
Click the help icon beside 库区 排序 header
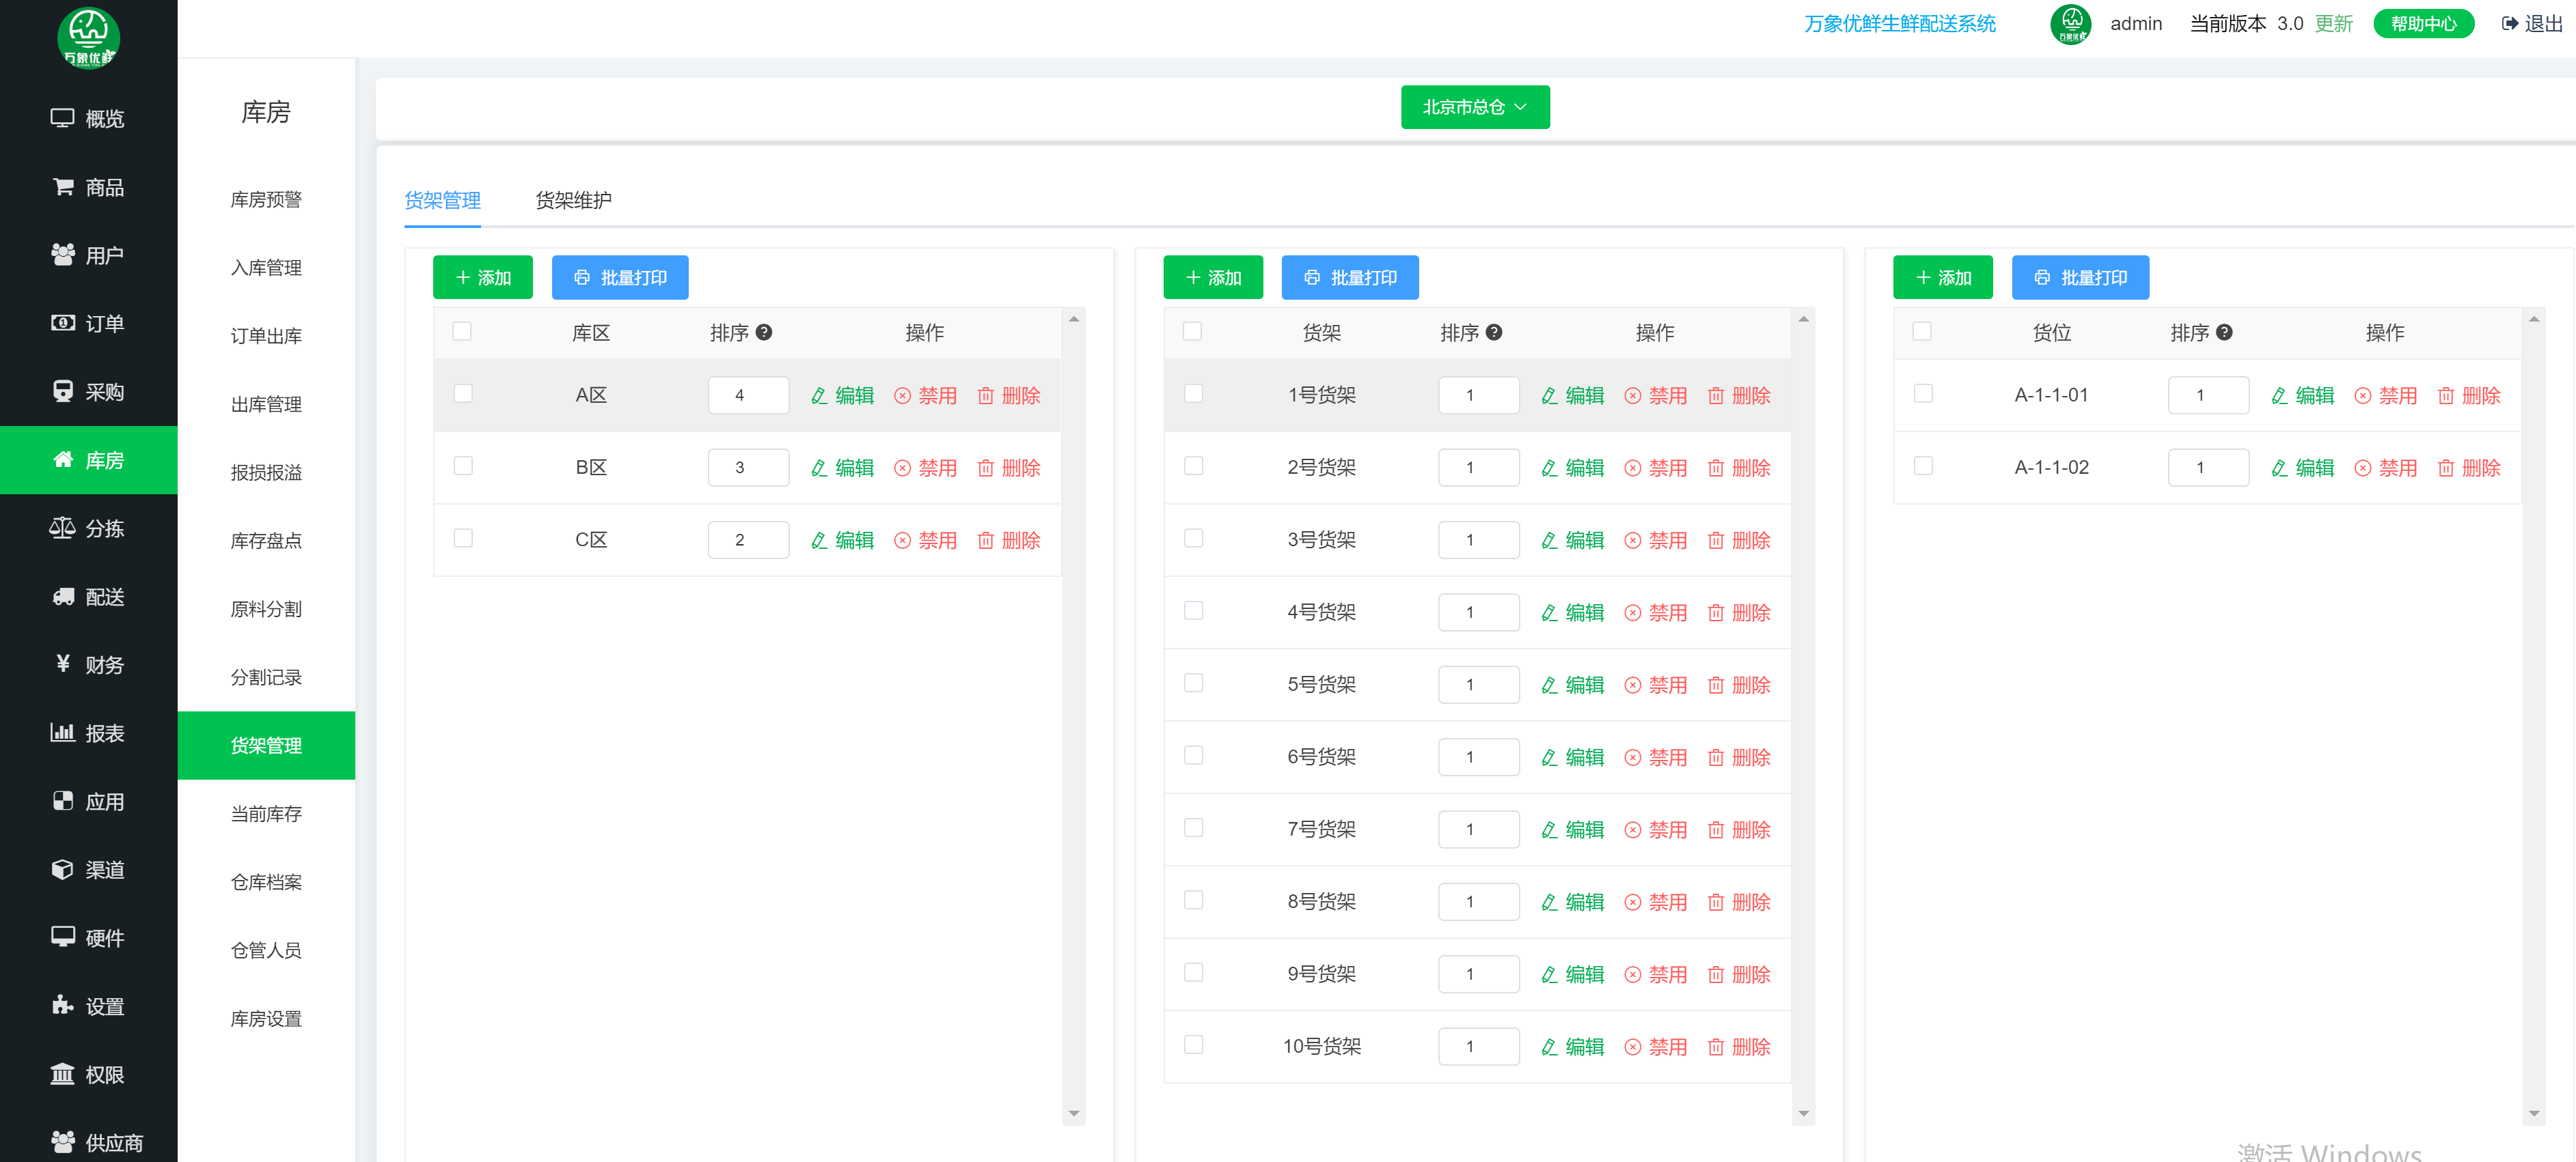click(764, 332)
